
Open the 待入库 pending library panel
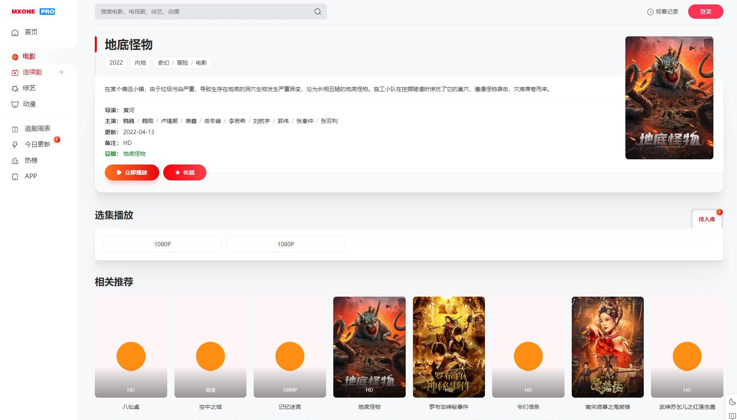[707, 219]
